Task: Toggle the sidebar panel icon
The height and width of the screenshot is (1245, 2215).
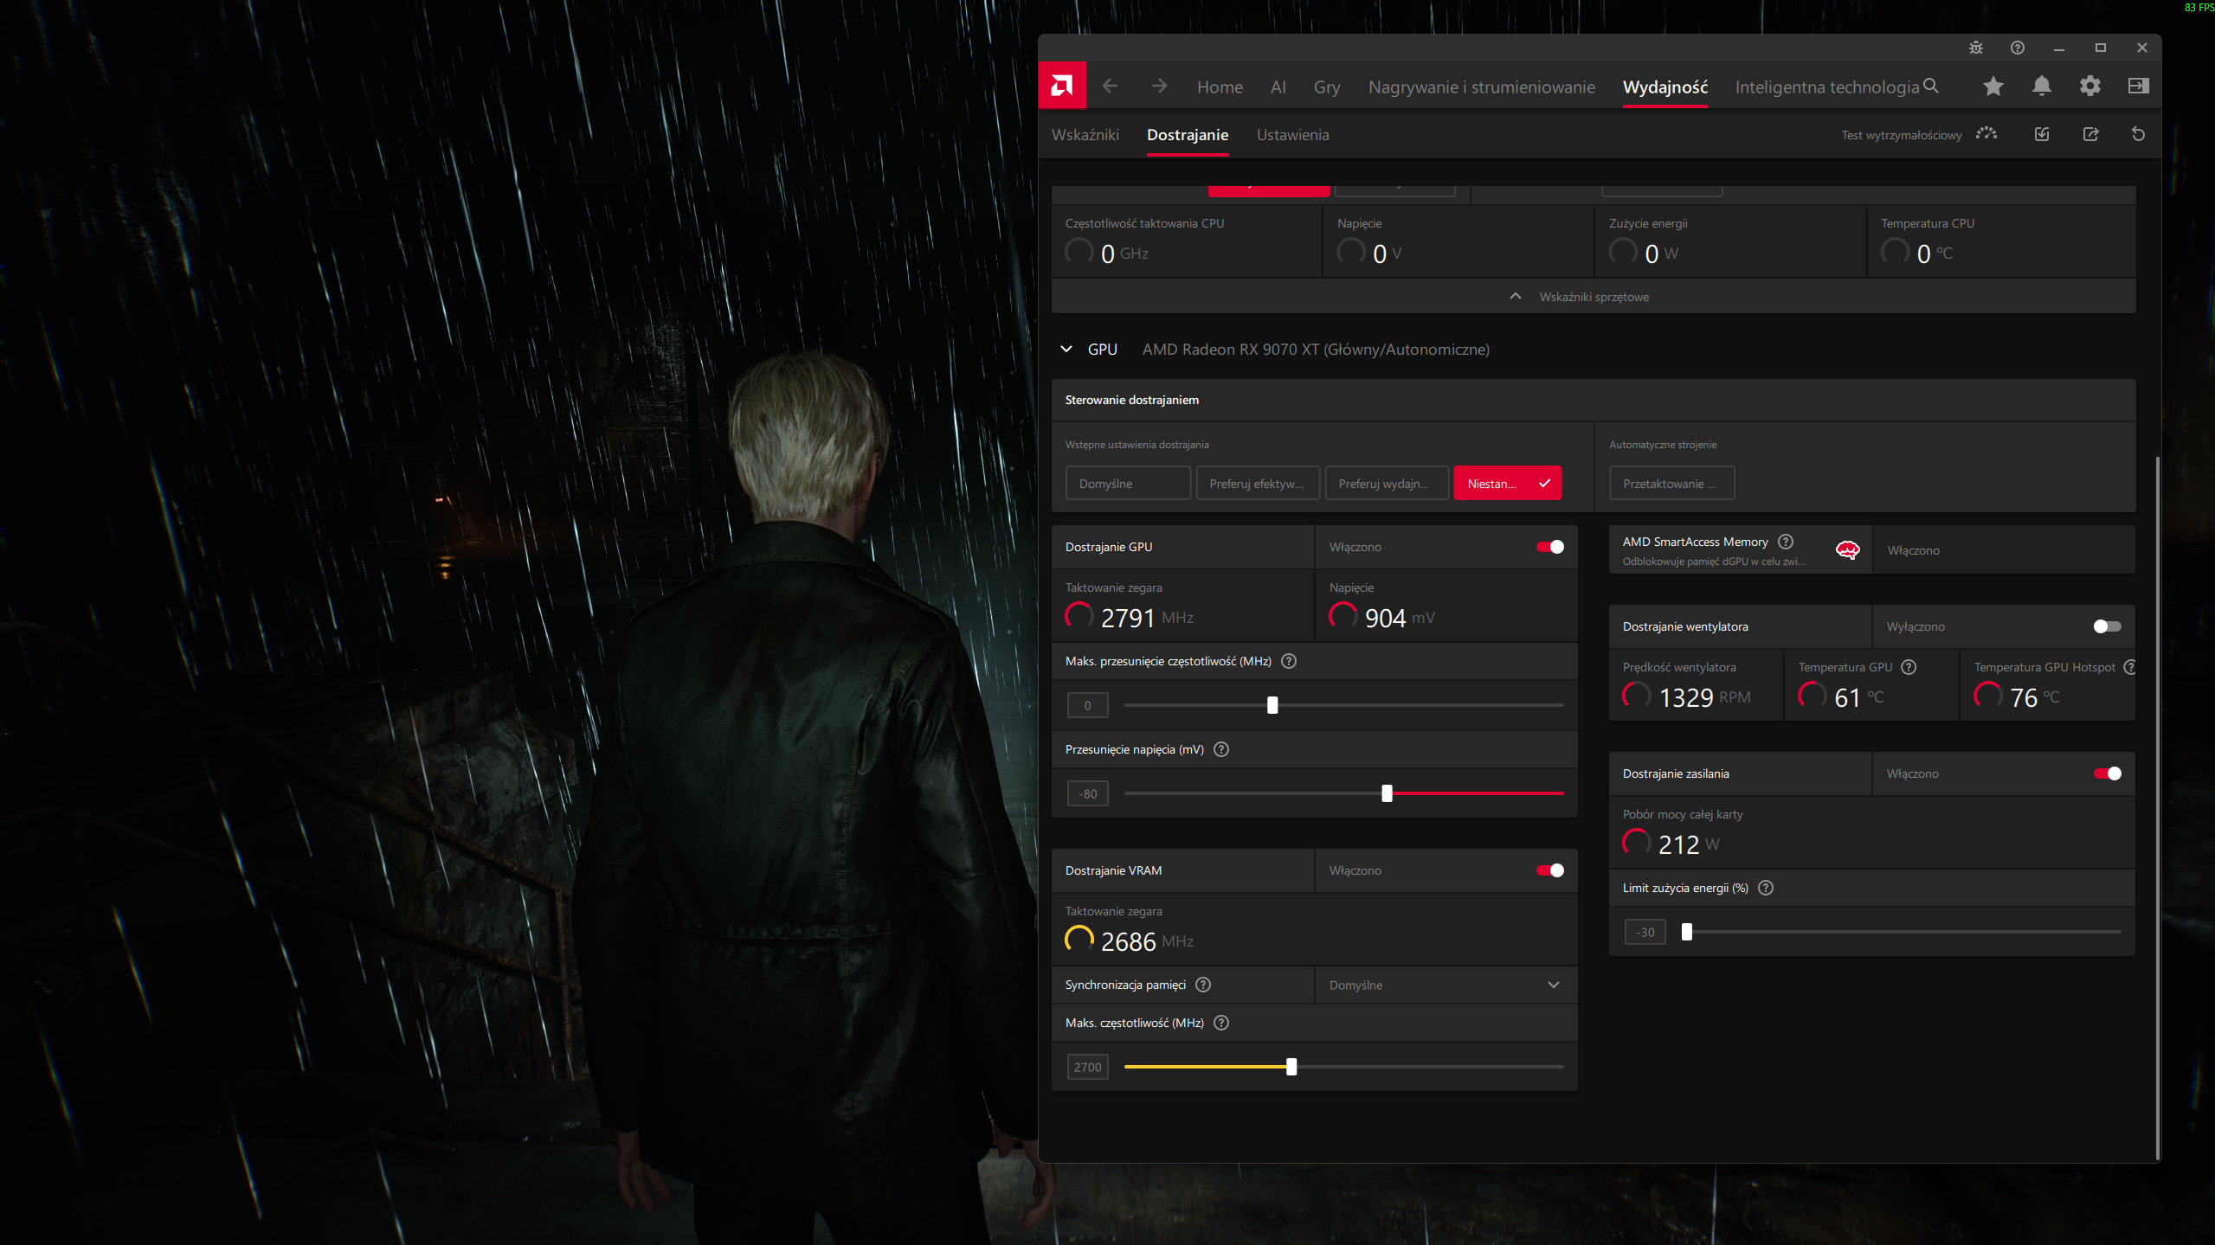Action: (x=2139, y=86)
